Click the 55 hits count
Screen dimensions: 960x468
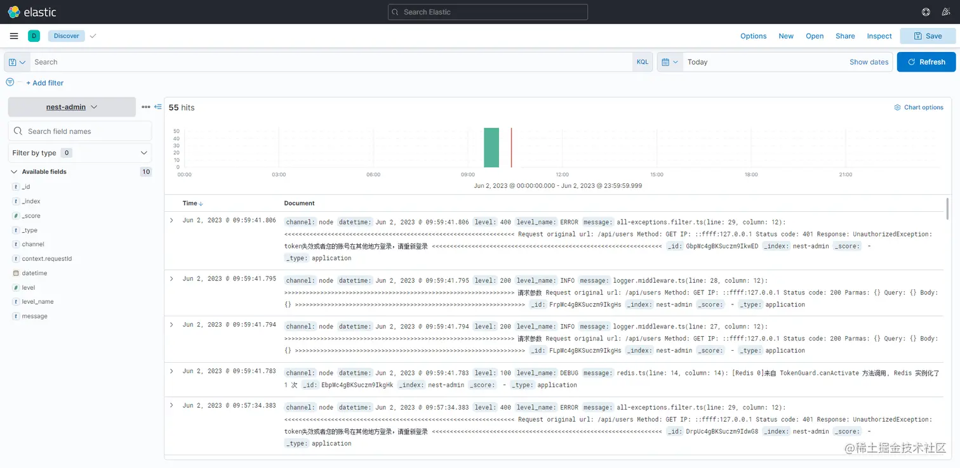point(182,108)
